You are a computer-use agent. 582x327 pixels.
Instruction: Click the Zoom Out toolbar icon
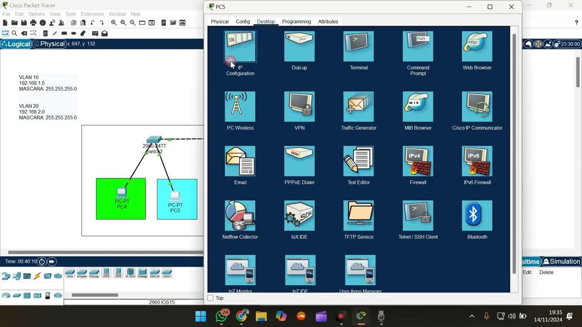point(133,23)
